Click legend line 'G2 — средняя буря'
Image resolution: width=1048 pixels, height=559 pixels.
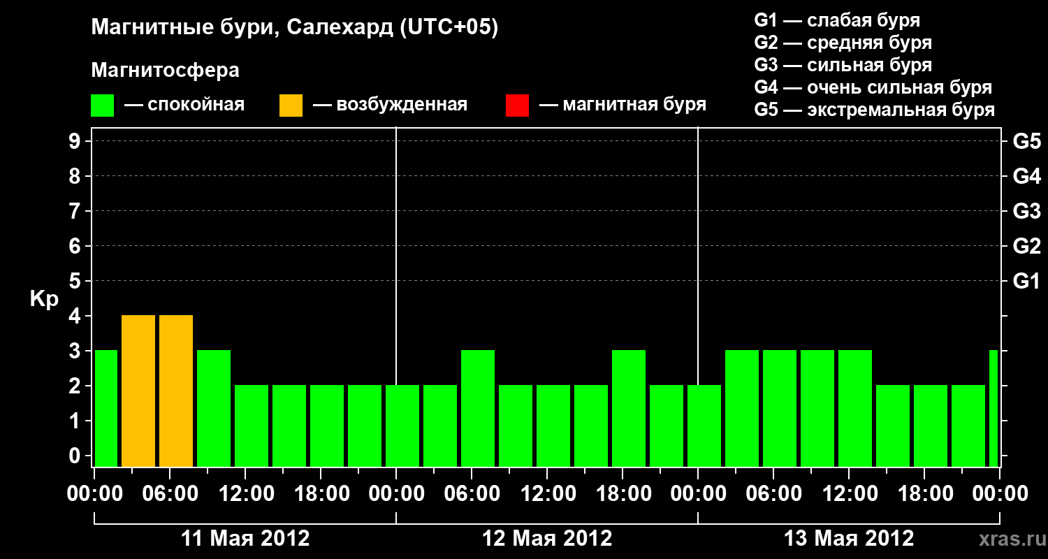843,43
